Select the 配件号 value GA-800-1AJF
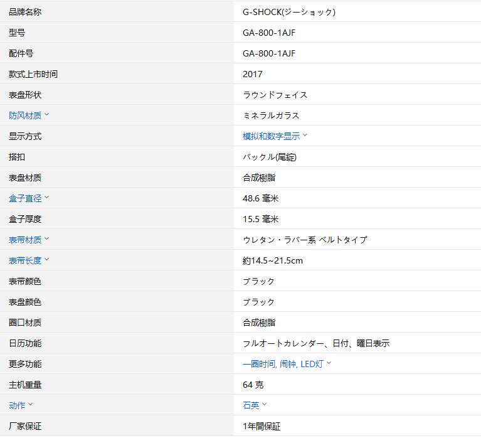This screenshot has width=481, height=438. (269, 53)
